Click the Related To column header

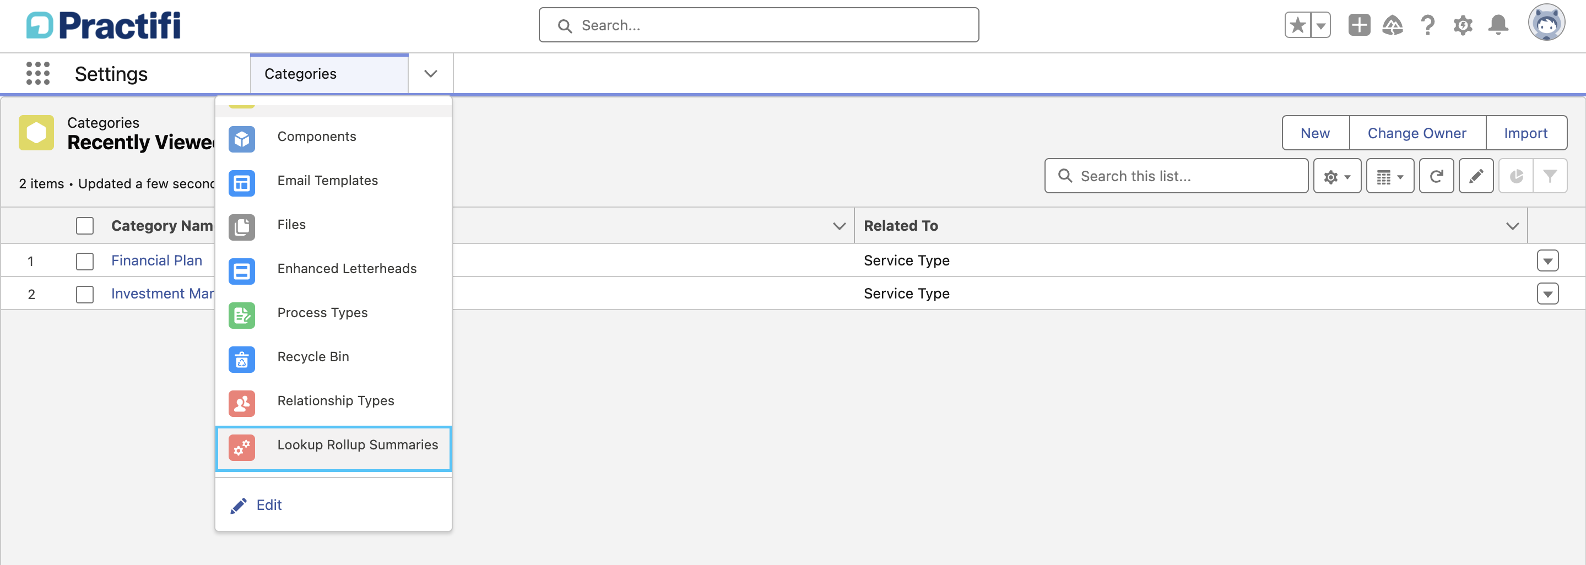coord(900,226)
